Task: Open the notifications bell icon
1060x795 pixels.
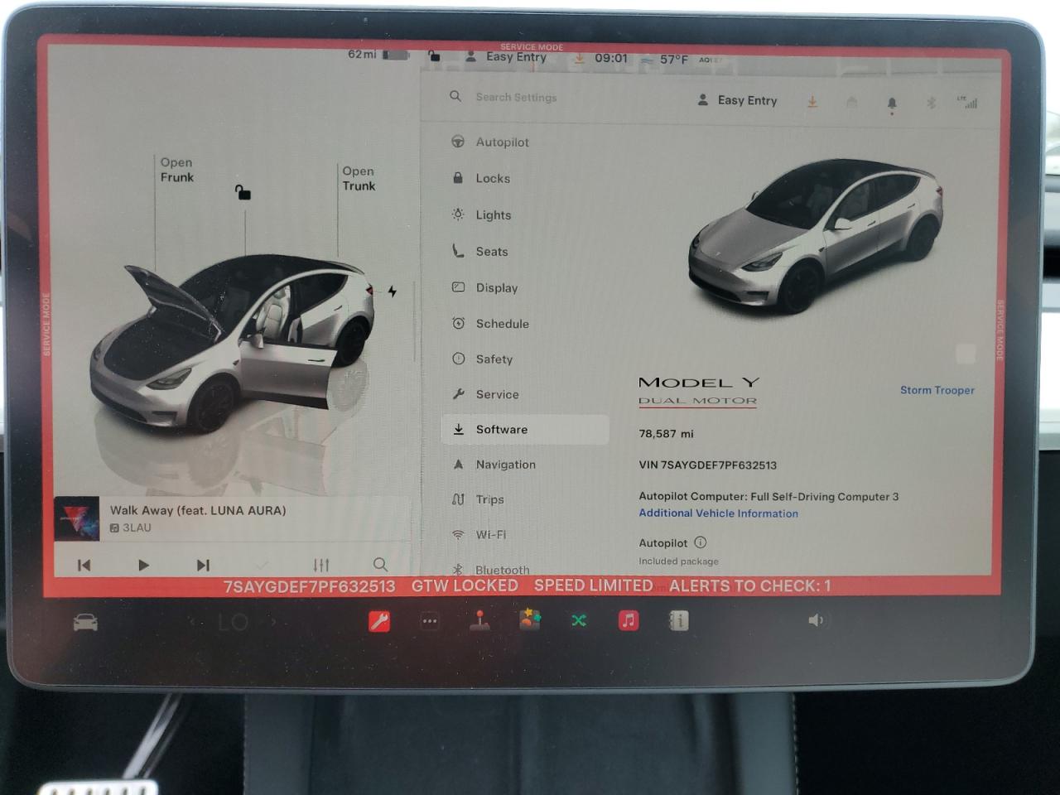Action: click(x=892, y=104)
